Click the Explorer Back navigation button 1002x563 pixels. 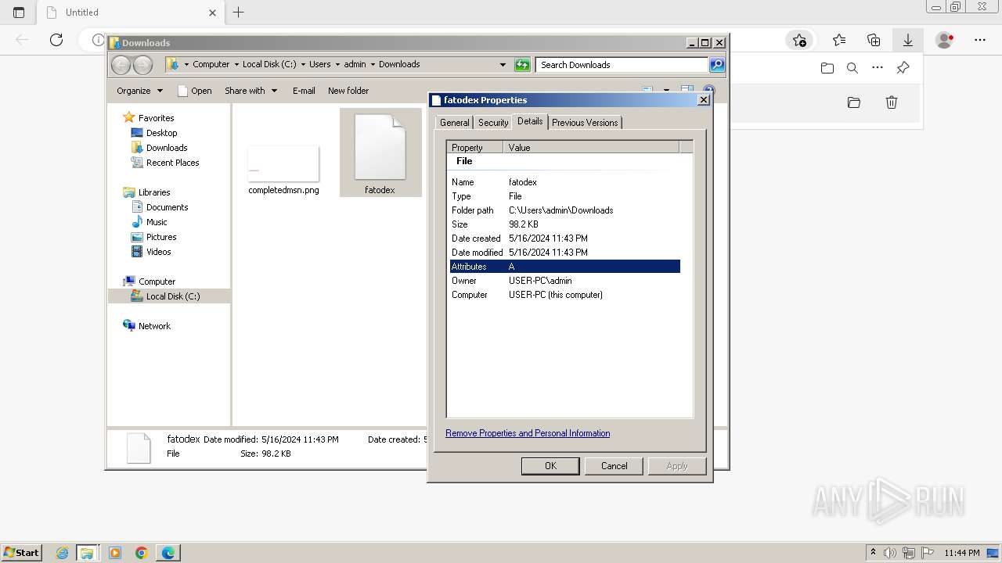tap(121, 65)
